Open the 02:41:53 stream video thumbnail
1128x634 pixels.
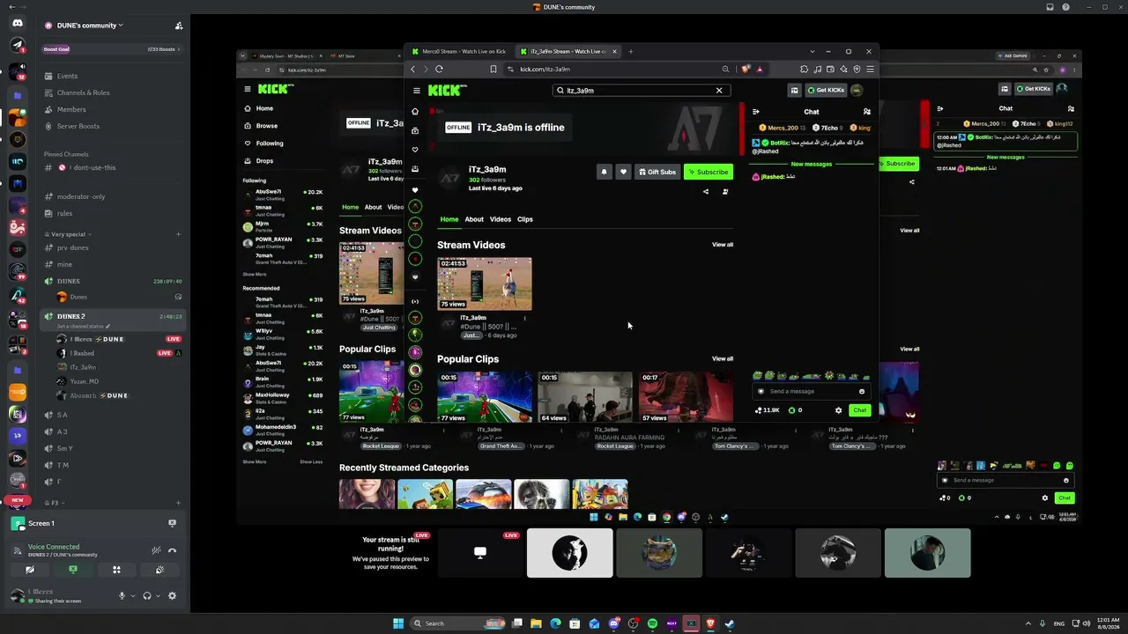(485, 284)
